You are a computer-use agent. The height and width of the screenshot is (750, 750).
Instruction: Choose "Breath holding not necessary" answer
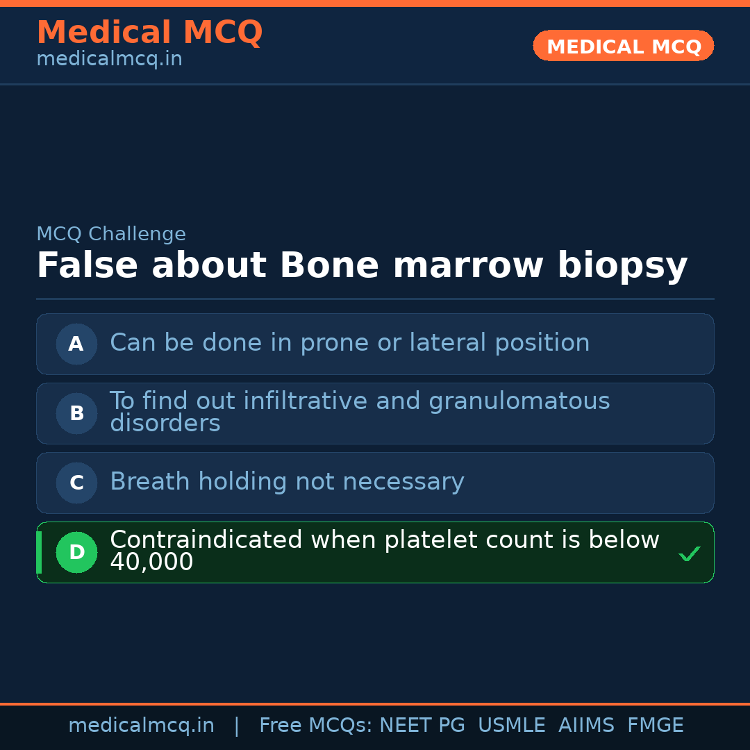coord(287,482)
